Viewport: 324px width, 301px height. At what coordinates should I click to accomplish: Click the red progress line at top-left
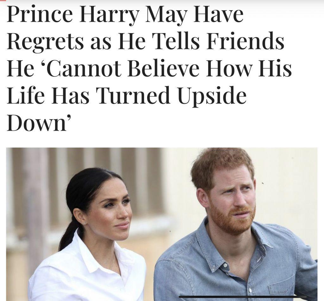3,0
